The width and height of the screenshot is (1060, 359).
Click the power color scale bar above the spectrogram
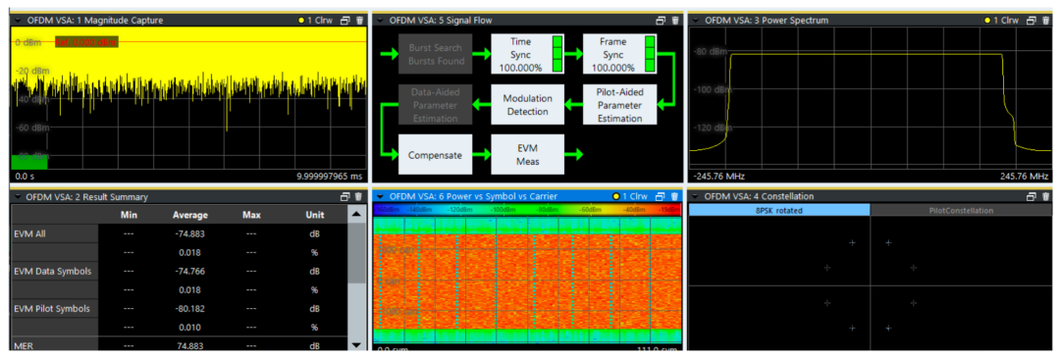528,210
